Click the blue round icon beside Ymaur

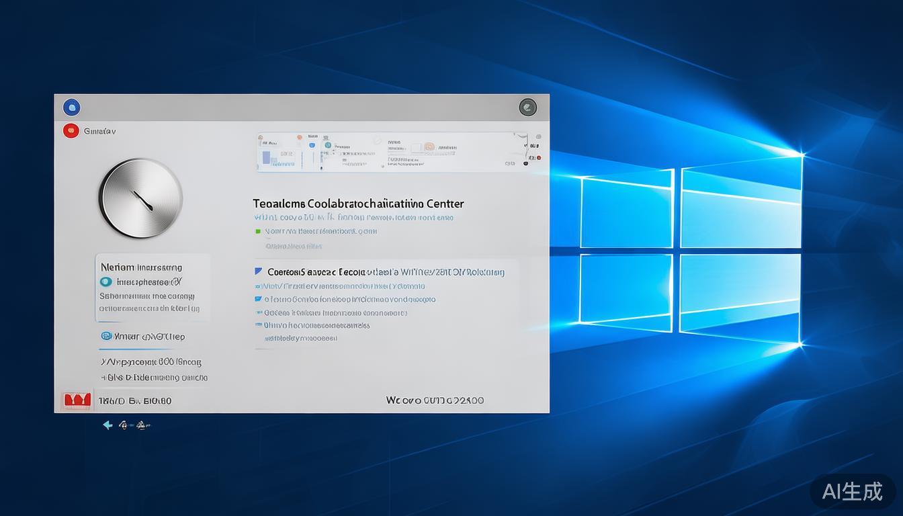[x=106, y=336]
